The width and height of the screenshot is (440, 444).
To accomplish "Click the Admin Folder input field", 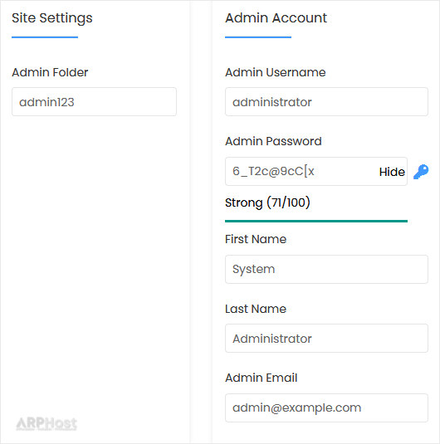I will click(x=94, y=101).
